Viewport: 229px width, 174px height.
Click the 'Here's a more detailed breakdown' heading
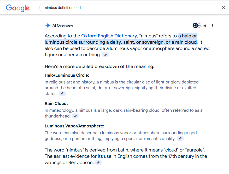(99, 66)
